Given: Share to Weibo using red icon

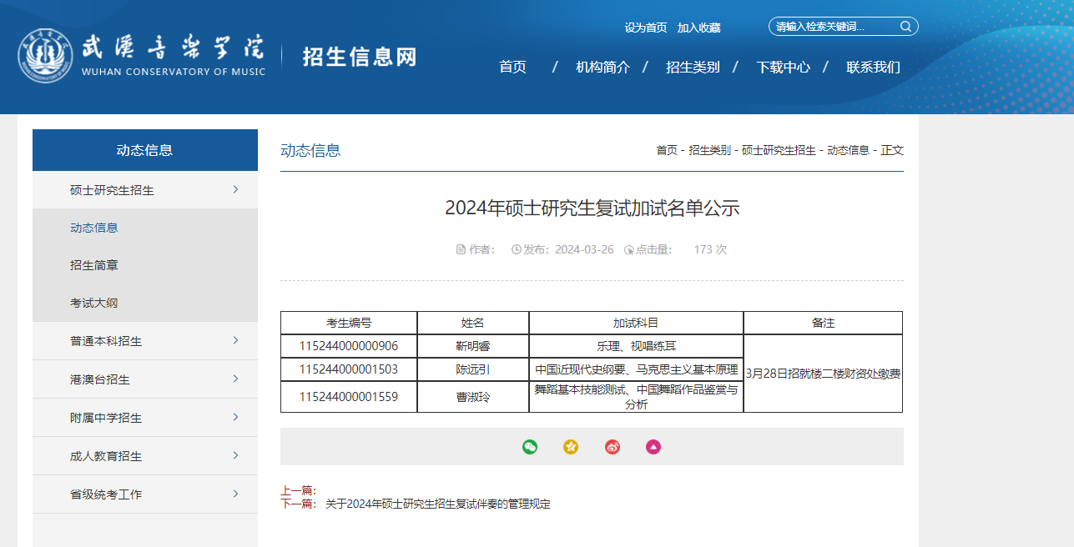Looking at the screenshot, I should pos(613,447).
